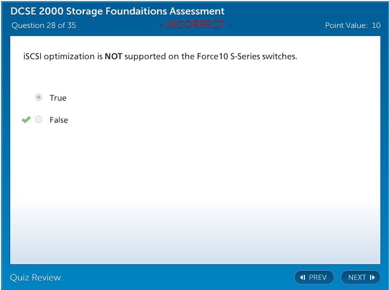Click the Point Value: 10 indicator
389x290 pixels.
tap(352, 25)
